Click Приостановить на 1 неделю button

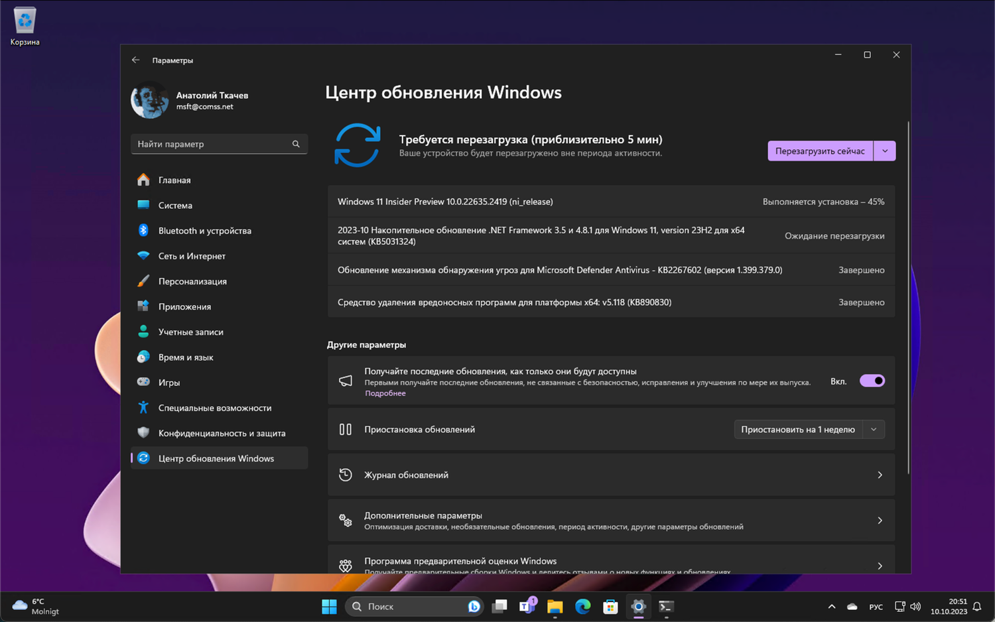pos(798,429)
